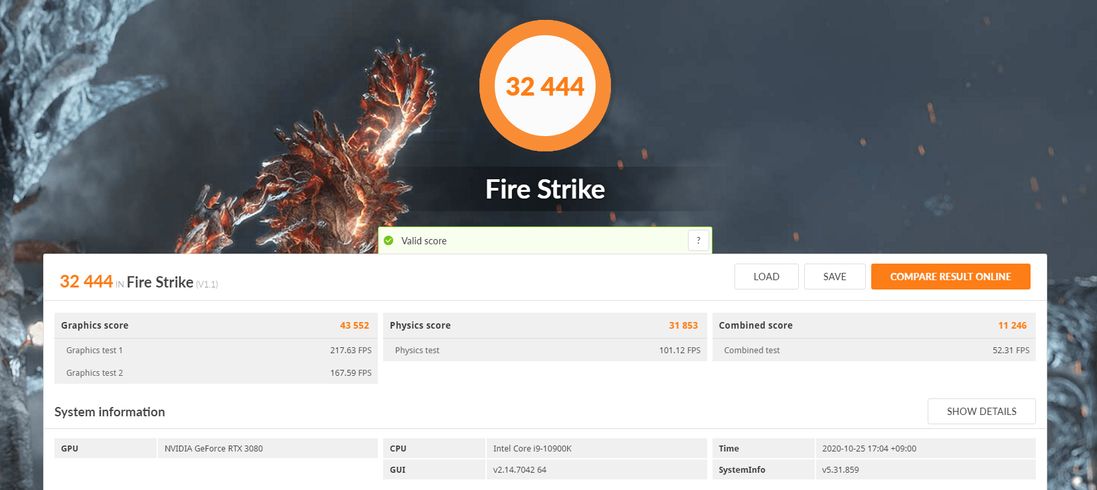Click COMPARE RESULT ONLINE button

(950, 277)
